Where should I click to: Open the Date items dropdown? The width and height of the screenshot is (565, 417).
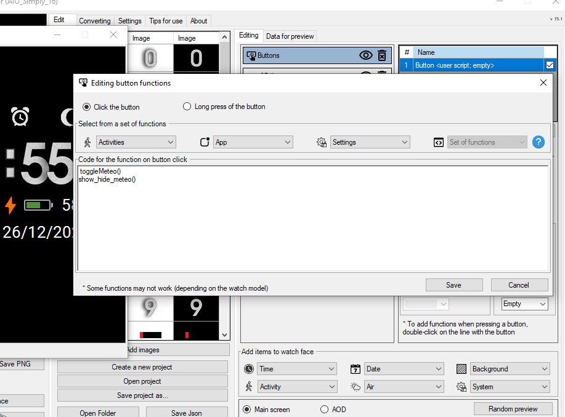(x=404, y=369)
